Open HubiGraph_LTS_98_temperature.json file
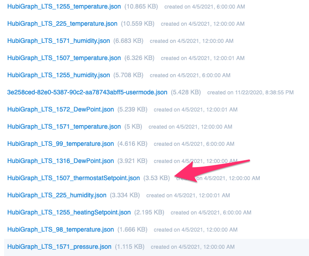Image resolution: width=309 pixels, height=256 pixels. [x=61, y=229]
